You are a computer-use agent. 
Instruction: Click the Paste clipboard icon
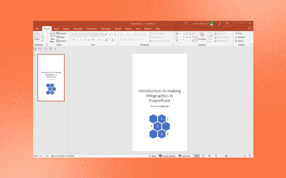coord(37,35)
